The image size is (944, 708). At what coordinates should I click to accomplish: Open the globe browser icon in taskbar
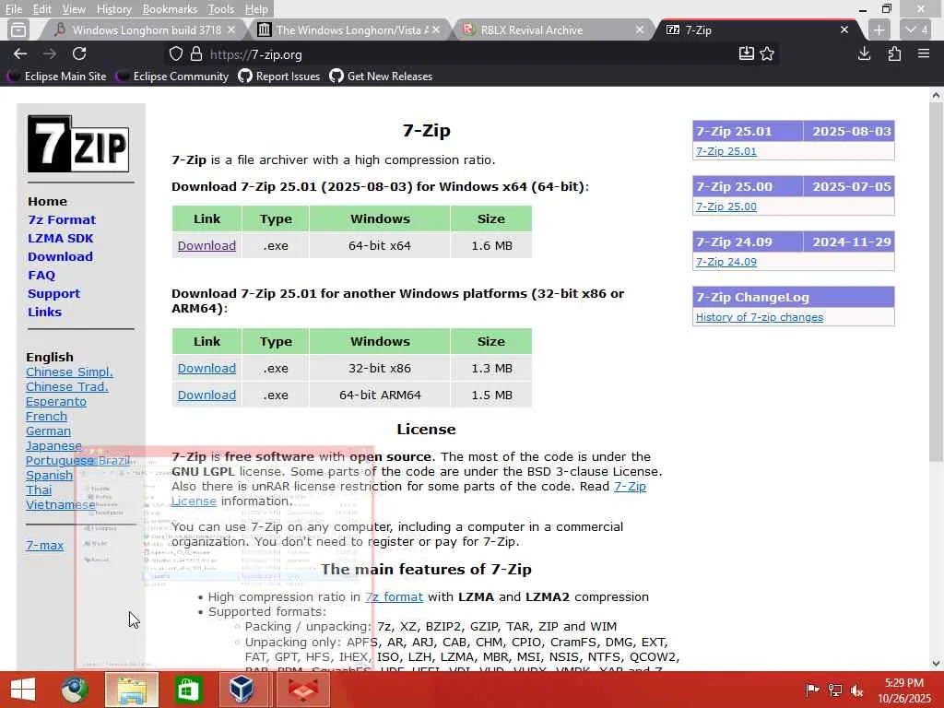75,690
